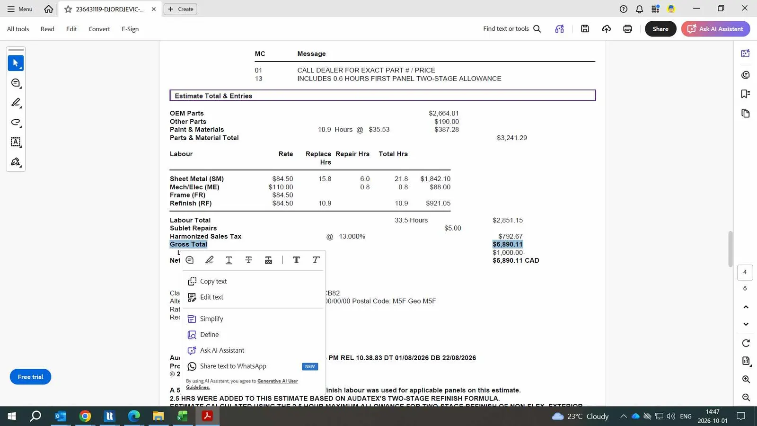Switch to the E-Sign tab
This screenshot has width=757, height=426.
pyautogui.click(x=130, y=29)
